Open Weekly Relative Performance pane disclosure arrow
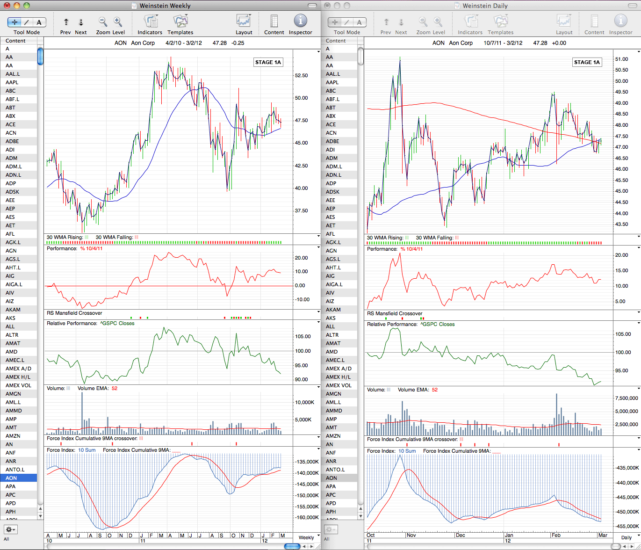The image size is (641, 550). 318,323
